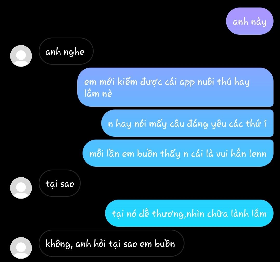
Task: View profile picture beside 'không, anh hỏi' message
Action: 21,248
